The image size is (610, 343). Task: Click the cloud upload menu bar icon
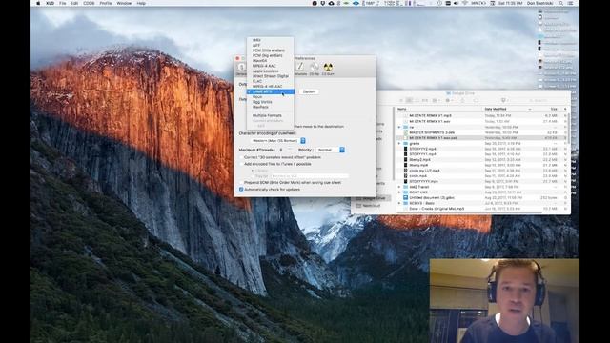click(331, 3)
